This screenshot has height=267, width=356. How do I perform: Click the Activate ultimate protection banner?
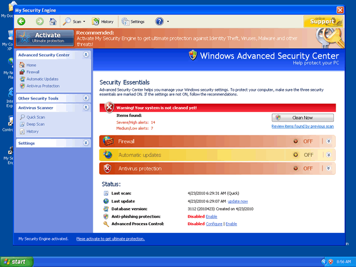[44, 38]
